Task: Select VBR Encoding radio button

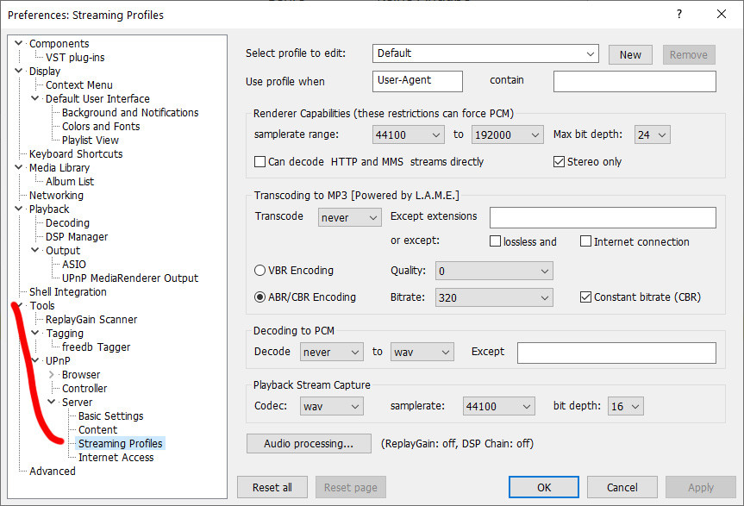Action: pos(259,271)
